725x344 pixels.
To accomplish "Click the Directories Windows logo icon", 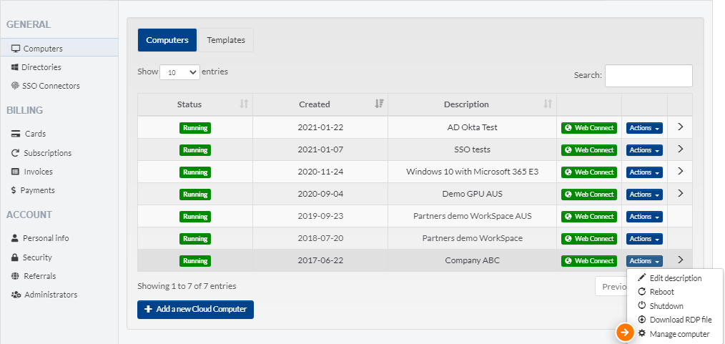I will click(x=15, y=67).
